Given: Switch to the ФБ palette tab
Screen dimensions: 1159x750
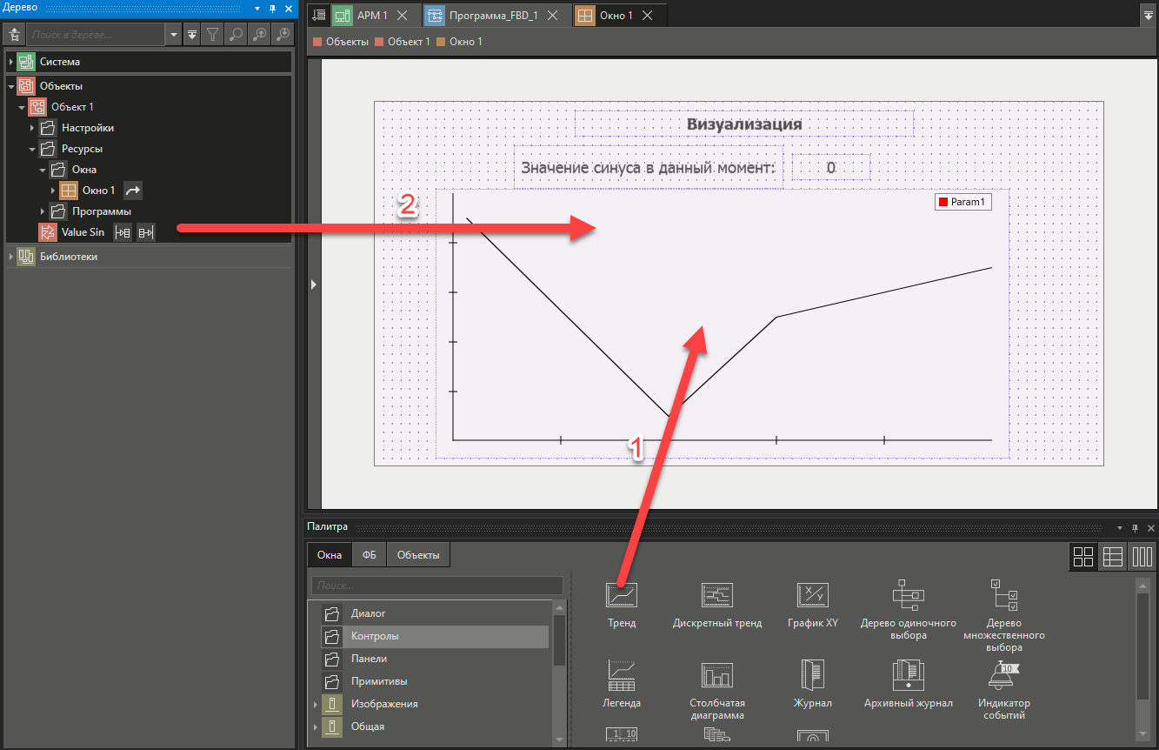Looking at the screenshot, I should 368,554.
